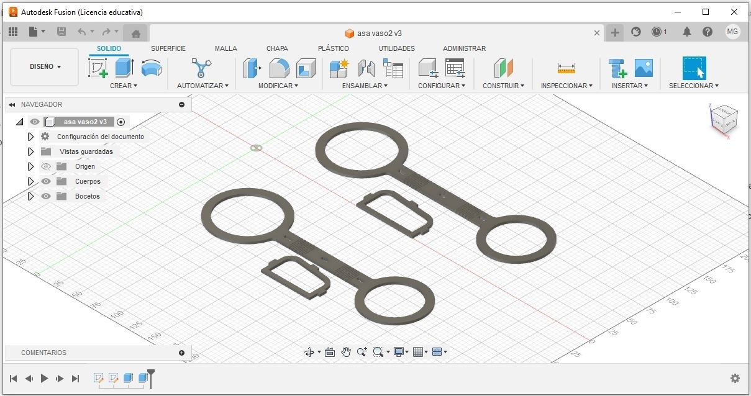Open the DISEÑO workspace dropdown
This screenshot has width=751, height=396.
click(45, 66)
